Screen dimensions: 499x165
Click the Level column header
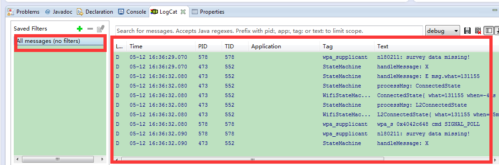coord(119,46)
